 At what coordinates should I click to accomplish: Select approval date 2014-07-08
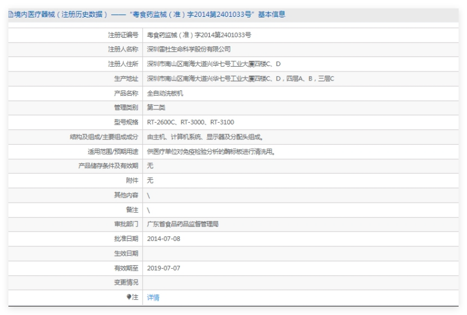coord(163,239)
